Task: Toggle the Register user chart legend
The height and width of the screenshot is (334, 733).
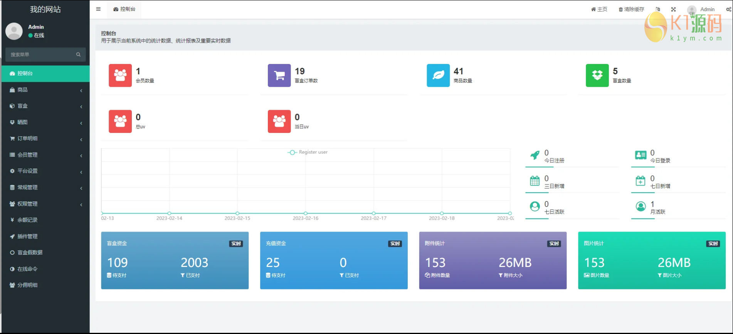Action: coord(308,152)
